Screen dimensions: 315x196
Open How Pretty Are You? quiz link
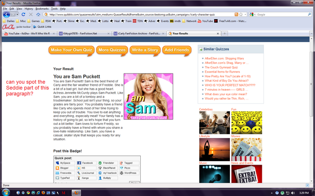227,76
